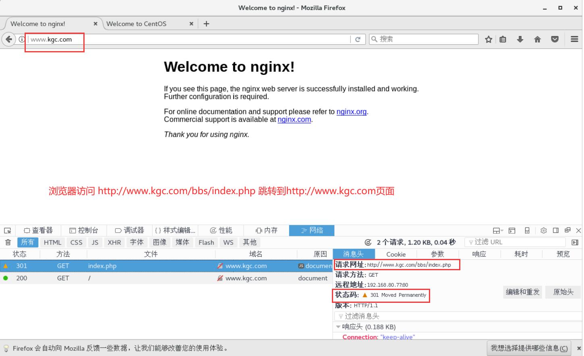Select the 消息头 headers details tab
584x356 pixels.
click(x=354, y=254)
